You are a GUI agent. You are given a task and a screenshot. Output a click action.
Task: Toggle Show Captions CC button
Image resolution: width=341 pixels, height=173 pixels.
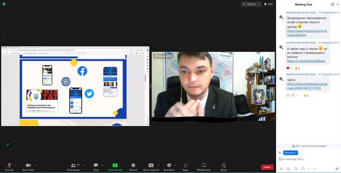click(151, 165)
